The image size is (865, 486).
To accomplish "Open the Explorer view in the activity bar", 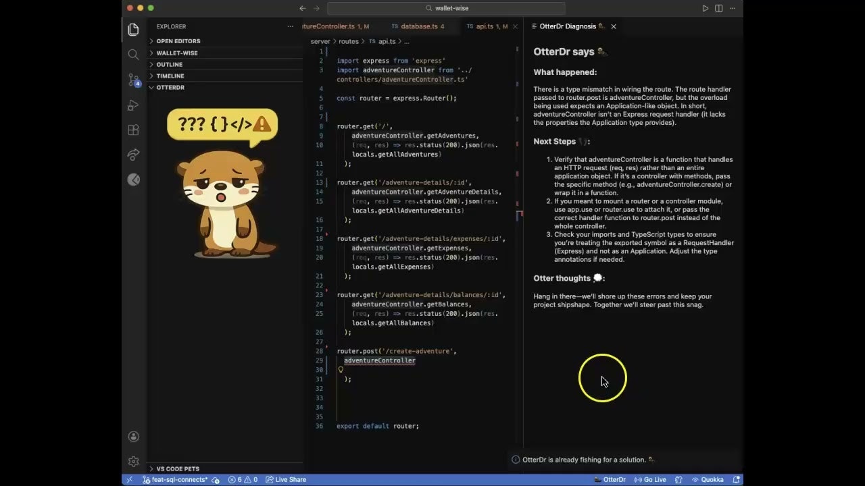I will [134, 30].
